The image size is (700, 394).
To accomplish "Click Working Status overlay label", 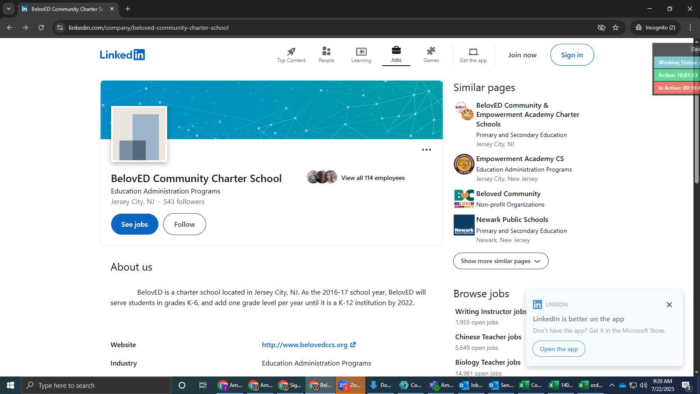I will coord(677,63).
